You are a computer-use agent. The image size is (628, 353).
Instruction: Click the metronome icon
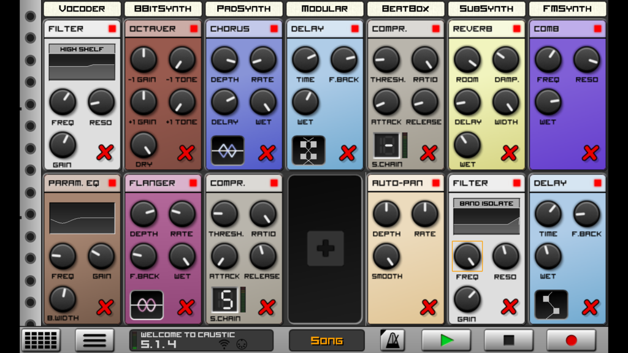392,340
